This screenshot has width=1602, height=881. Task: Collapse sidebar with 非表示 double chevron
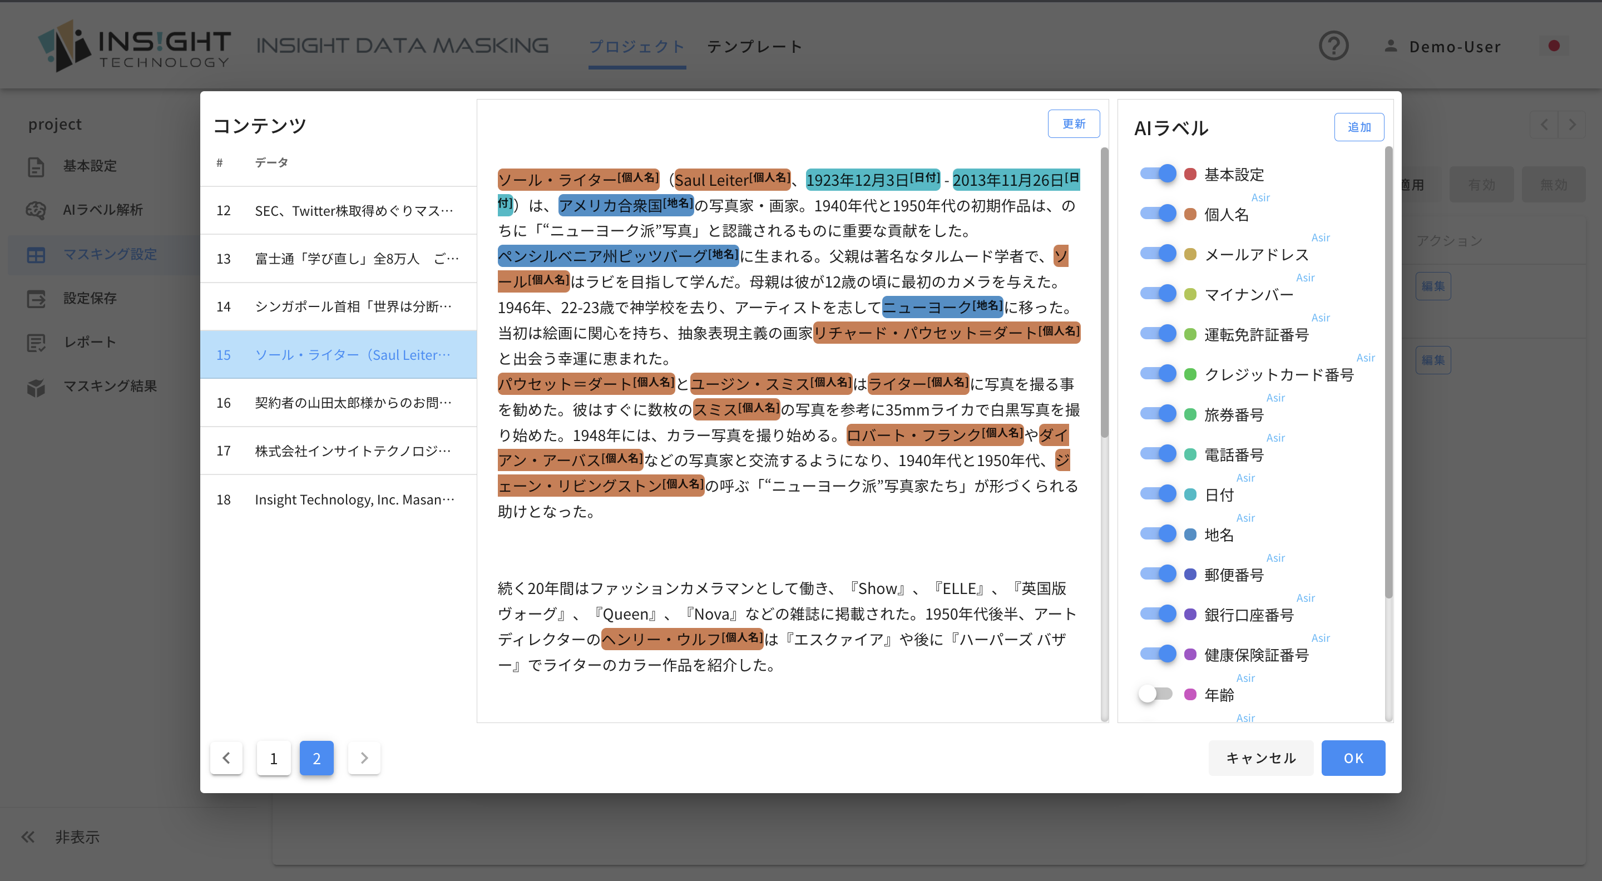28,837
